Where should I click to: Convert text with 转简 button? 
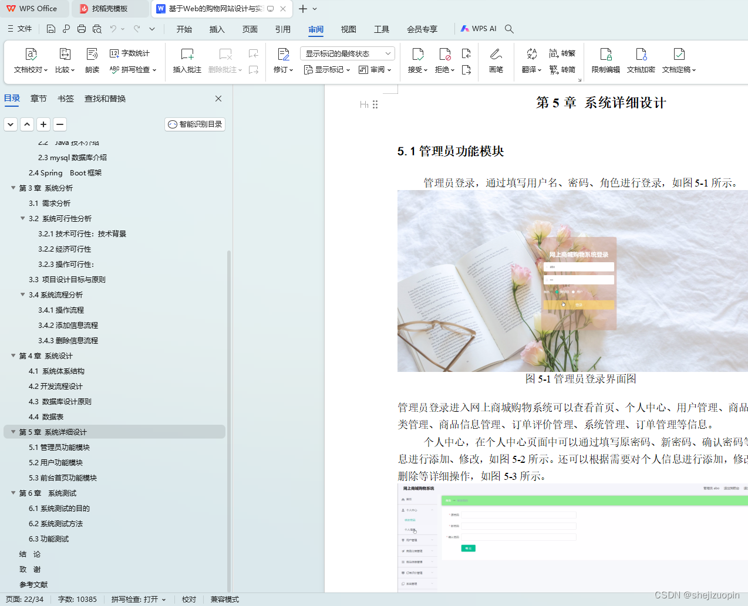562,69
